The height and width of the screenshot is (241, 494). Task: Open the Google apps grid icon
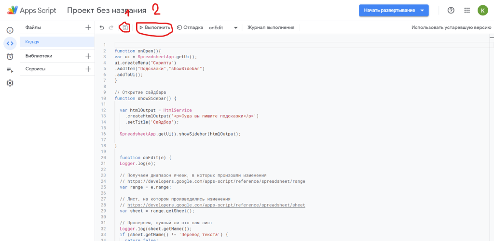click(467, 11)
